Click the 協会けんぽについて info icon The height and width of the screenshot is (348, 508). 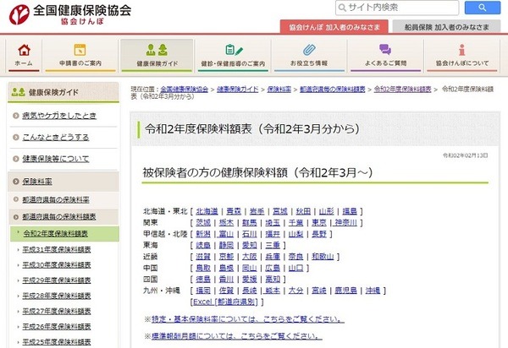pyautogui.click(x=461, y=50)
